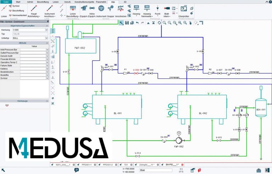Switch to the Beschriftung ribbon tab
This screenshot has width=272, height=174.
[x=43, y=2]
